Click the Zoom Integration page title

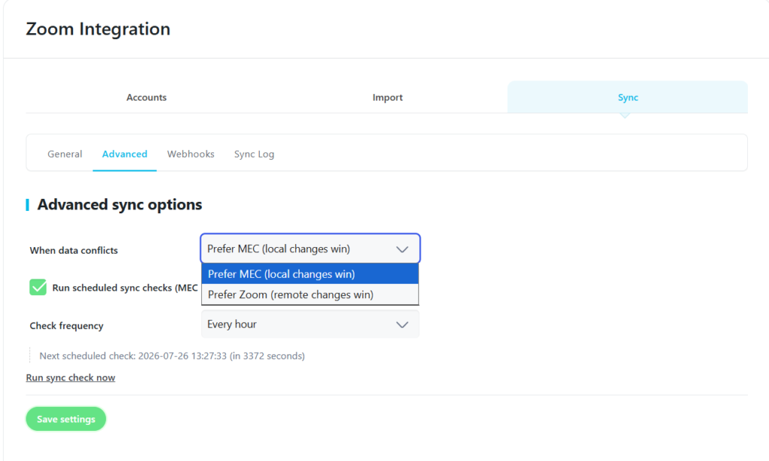pos(98,29)
